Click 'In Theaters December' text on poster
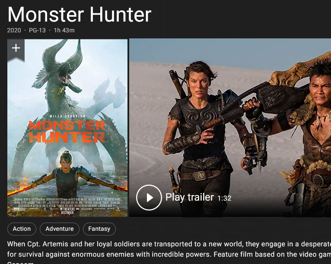Screen dimensions: 331x264 pos(67,211)
